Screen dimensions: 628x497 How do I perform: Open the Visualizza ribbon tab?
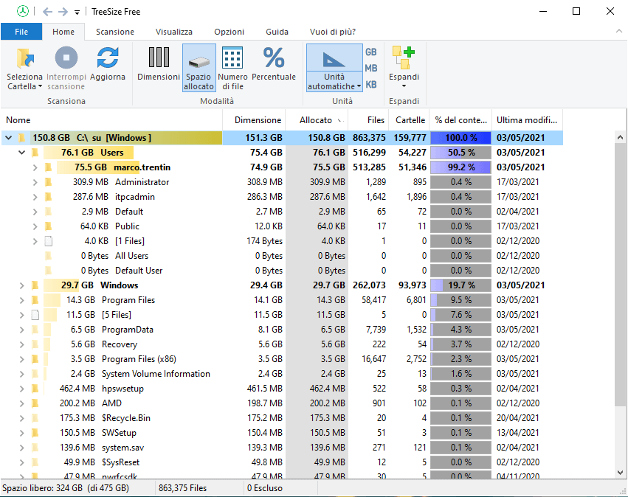click(174, 32)
